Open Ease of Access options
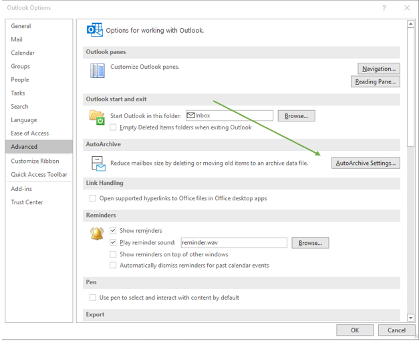Viewport: 419px width, 341px height. click(39, 133)
